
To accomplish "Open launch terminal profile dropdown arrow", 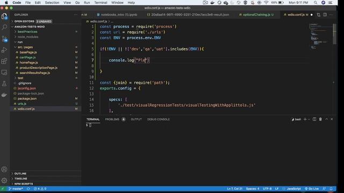I will click(309, 119).
